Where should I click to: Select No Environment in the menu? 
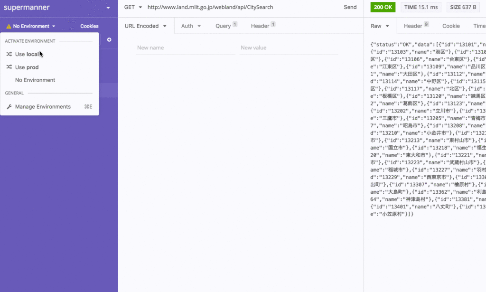49,80
